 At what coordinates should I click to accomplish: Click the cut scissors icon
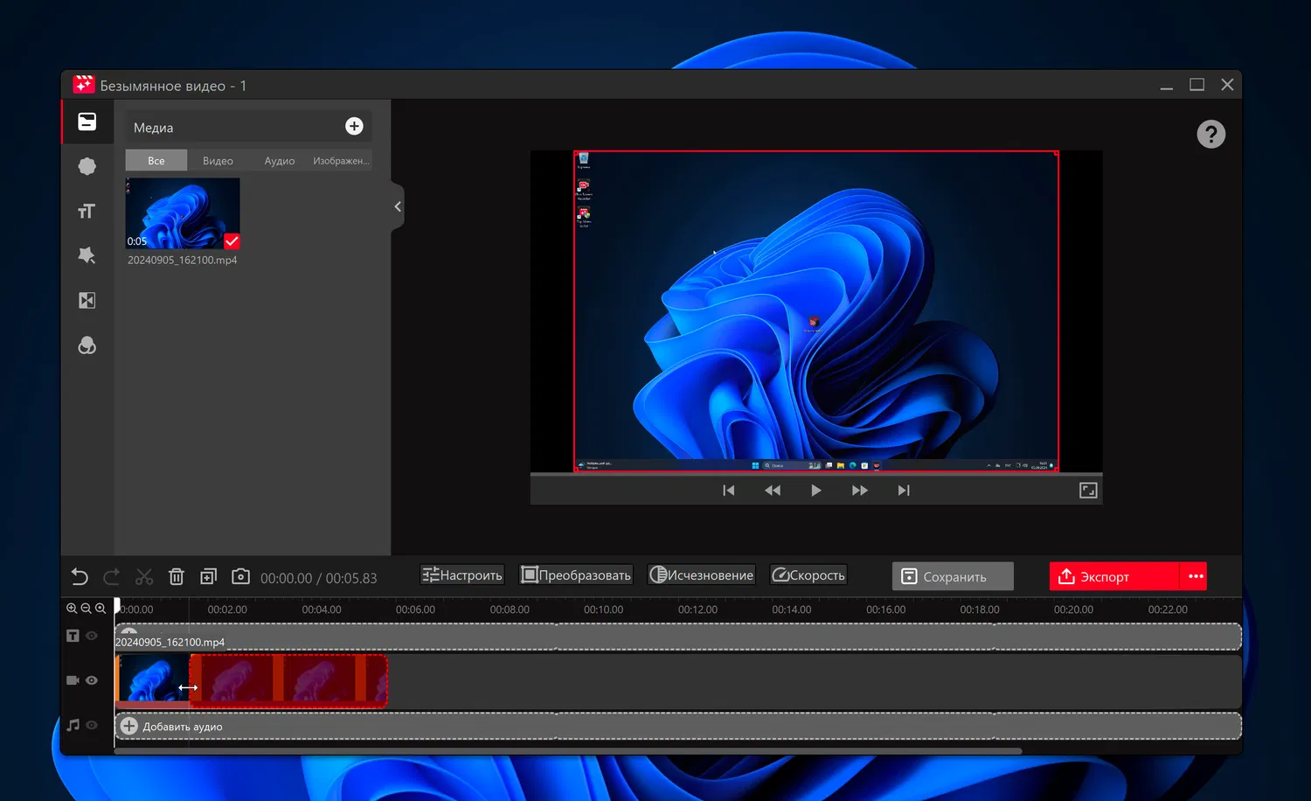tap(144, 577)
